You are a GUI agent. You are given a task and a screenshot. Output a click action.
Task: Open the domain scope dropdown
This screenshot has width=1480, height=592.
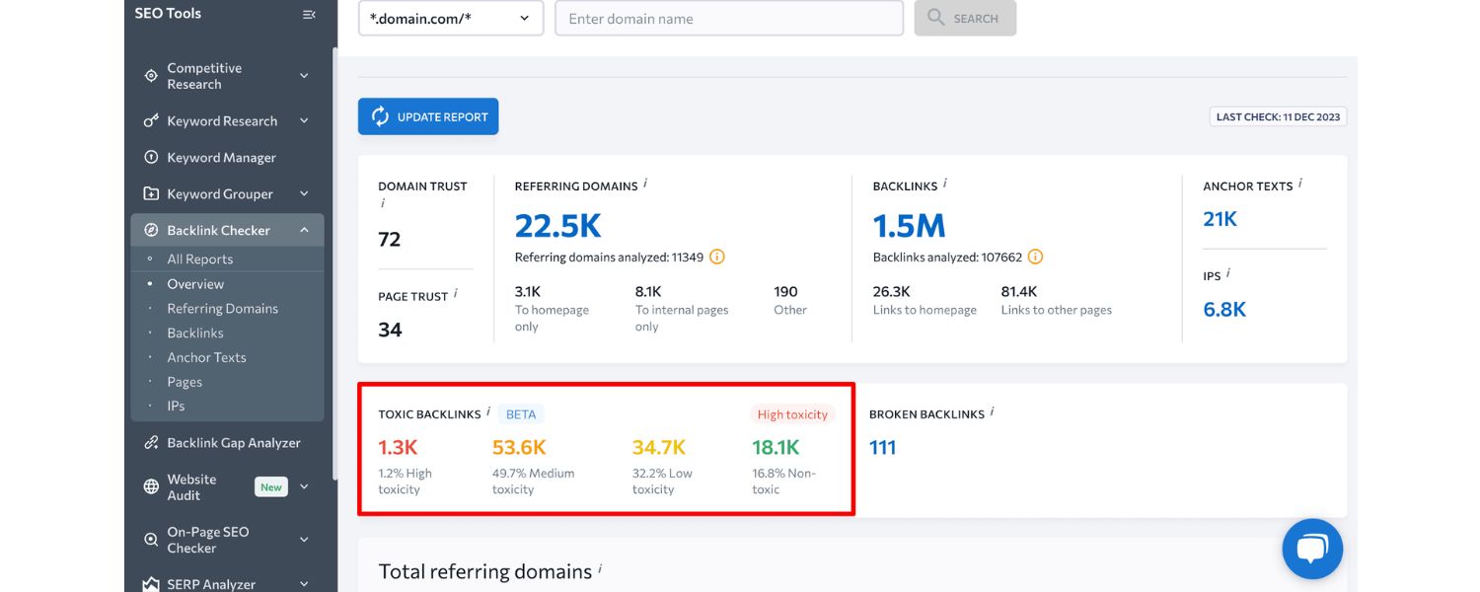click(x=450, y=18)
